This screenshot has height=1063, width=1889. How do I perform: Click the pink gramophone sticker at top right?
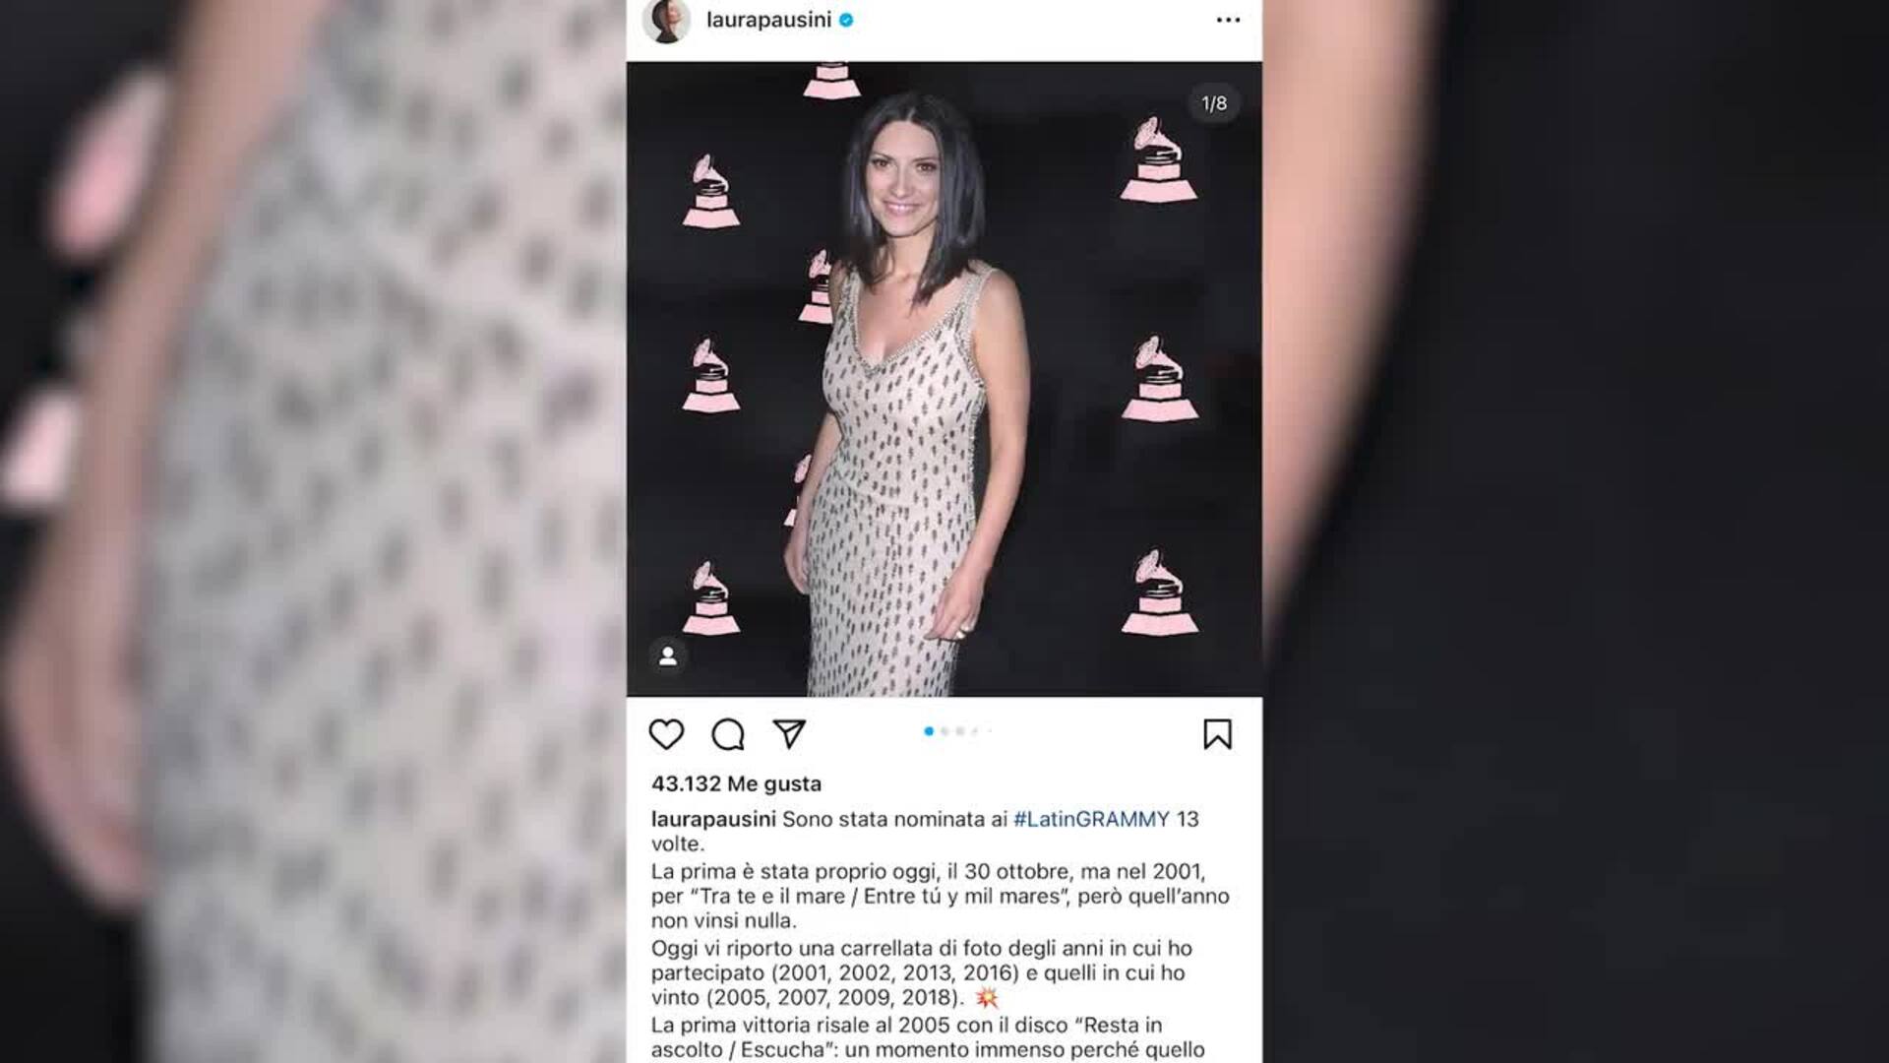pyautogui.click(x=1158, y=158)
